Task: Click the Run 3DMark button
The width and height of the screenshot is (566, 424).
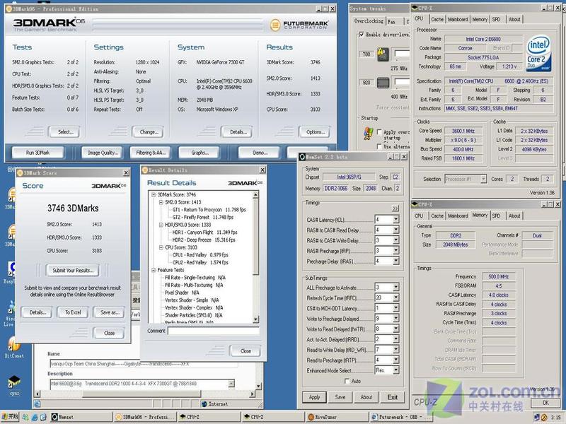Action: tap(37, 153)
